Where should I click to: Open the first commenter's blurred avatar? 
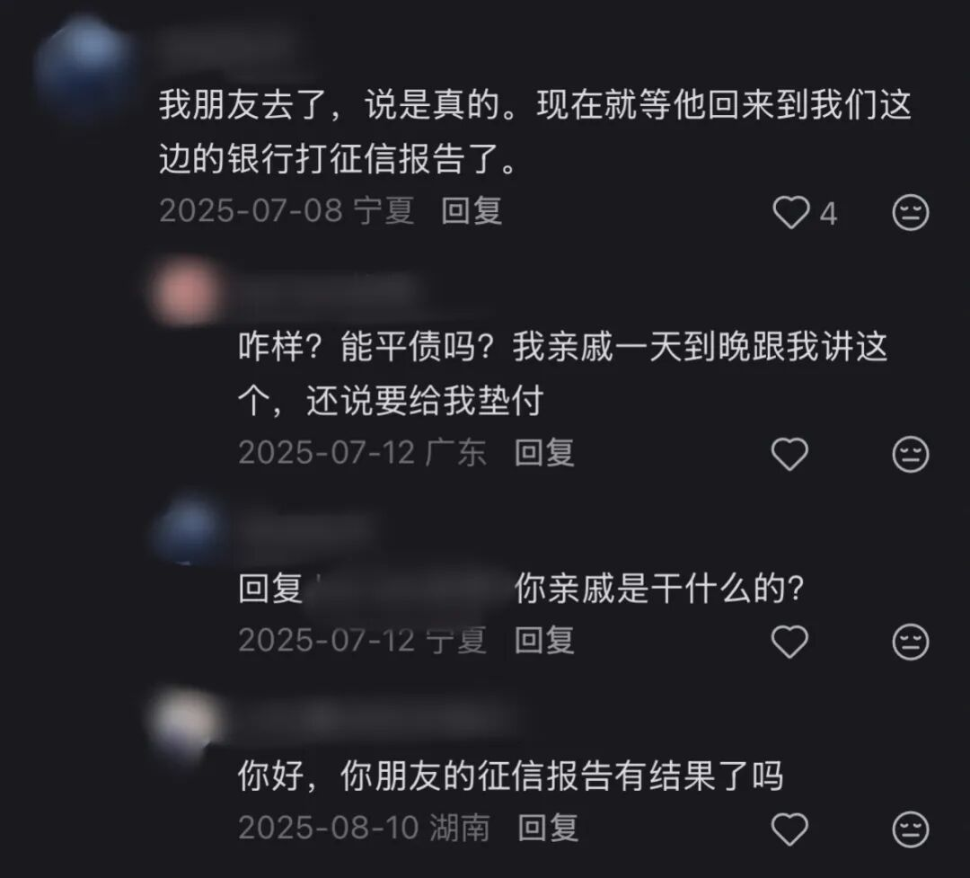[84, 68]
